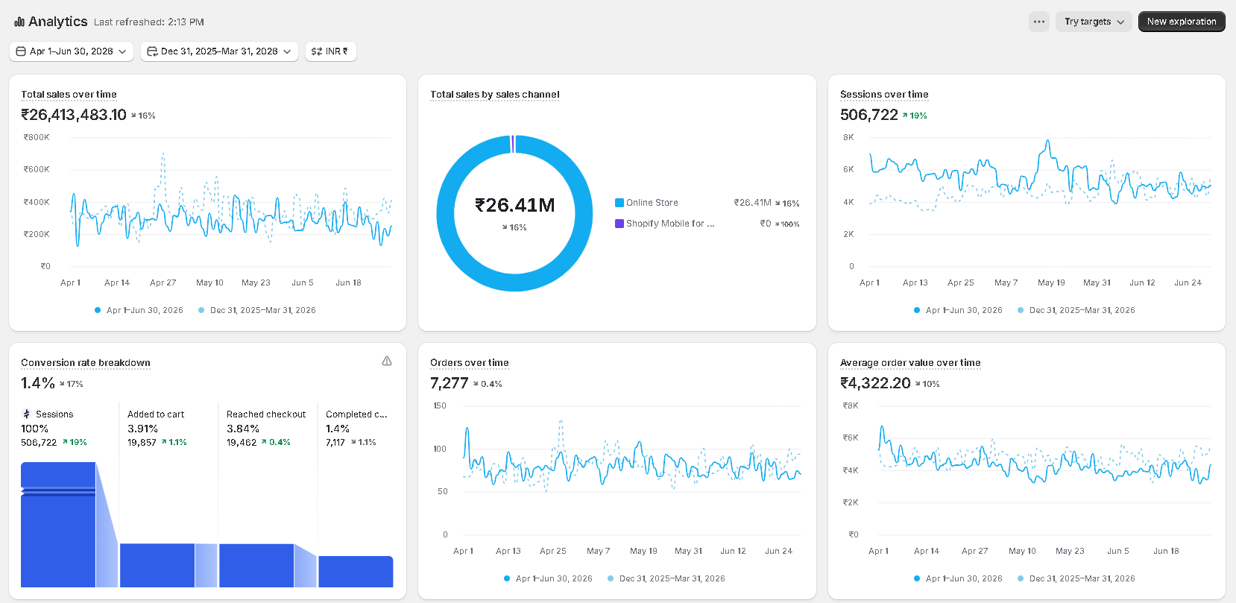Open the Apr 1–Jun 30, 2026 date picker
This screenshot has width=1236, height=603.
click(x=72, y=51)
